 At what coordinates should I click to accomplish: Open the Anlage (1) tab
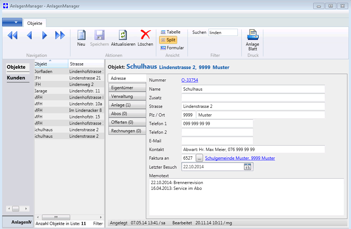point(127,105)
